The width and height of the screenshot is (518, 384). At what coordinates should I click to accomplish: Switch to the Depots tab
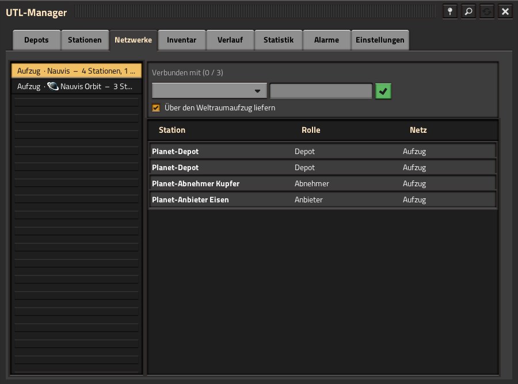coord(36,40)
